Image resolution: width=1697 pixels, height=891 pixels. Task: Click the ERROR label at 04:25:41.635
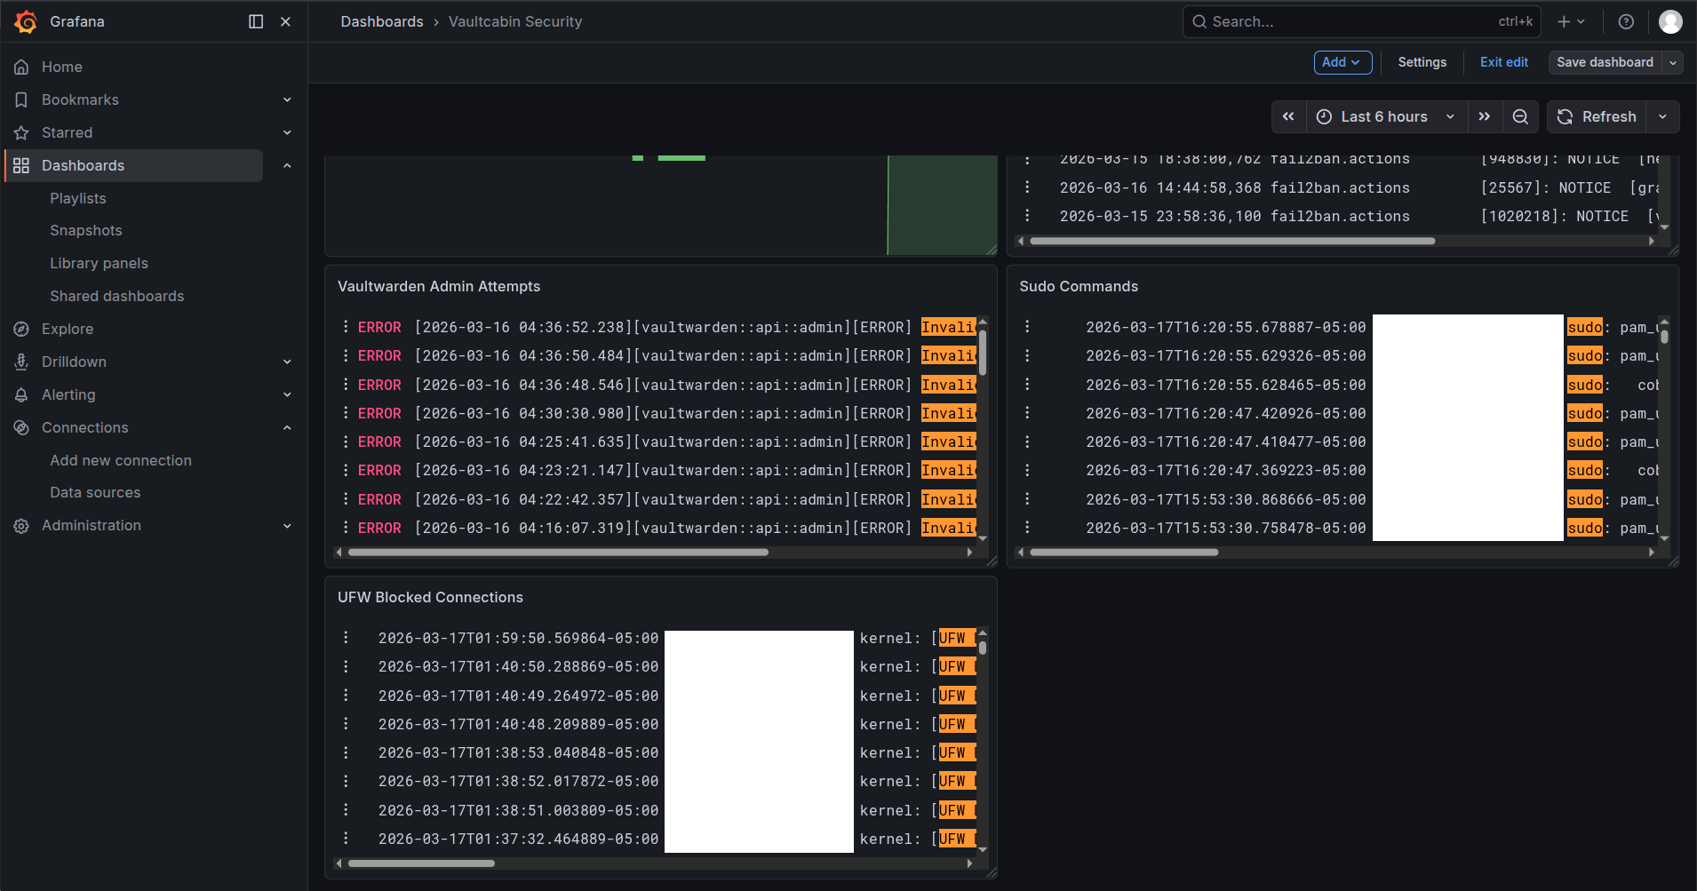coord(379,442)
